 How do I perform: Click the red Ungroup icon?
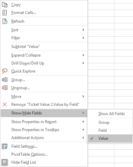point(5,88)
